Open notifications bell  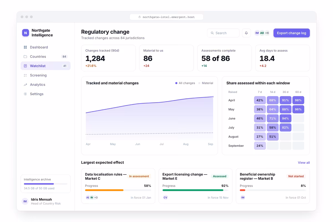(246, 33)
